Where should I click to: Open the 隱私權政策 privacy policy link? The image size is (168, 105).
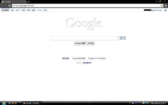87,63
